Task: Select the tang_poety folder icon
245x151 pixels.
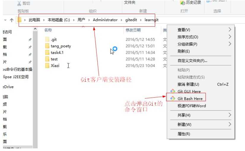Action: tap(47, 46)
